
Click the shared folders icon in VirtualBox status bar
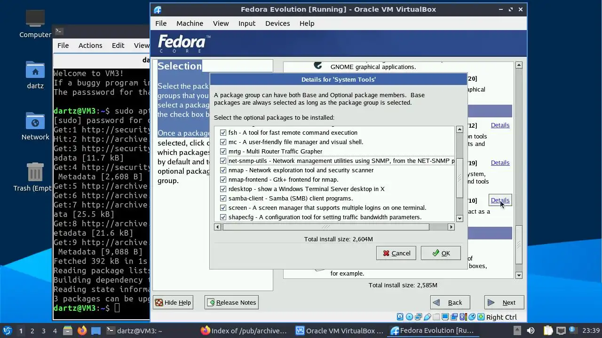point(436,317)
